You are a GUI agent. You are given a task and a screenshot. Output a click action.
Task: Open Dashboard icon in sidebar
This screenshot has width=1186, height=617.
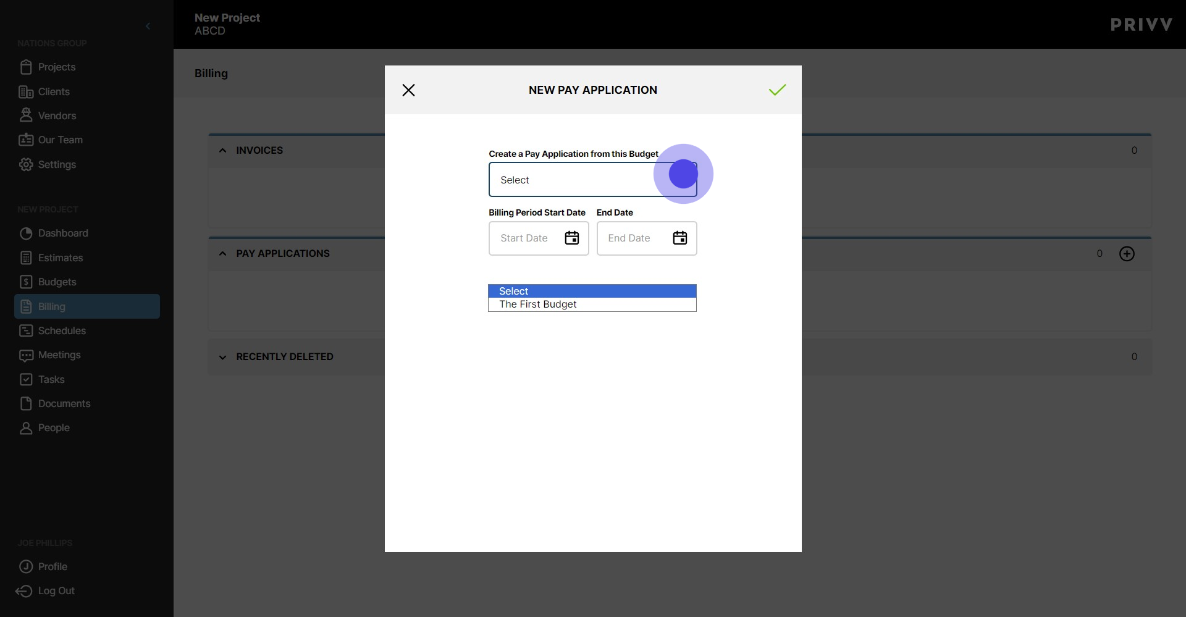(x=26, y=233)
